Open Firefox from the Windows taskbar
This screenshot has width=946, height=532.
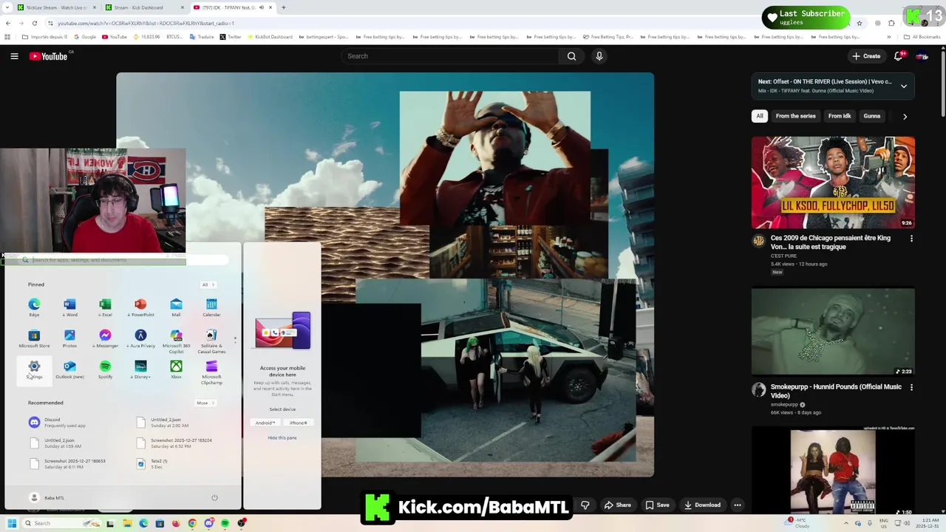[175, 523]
